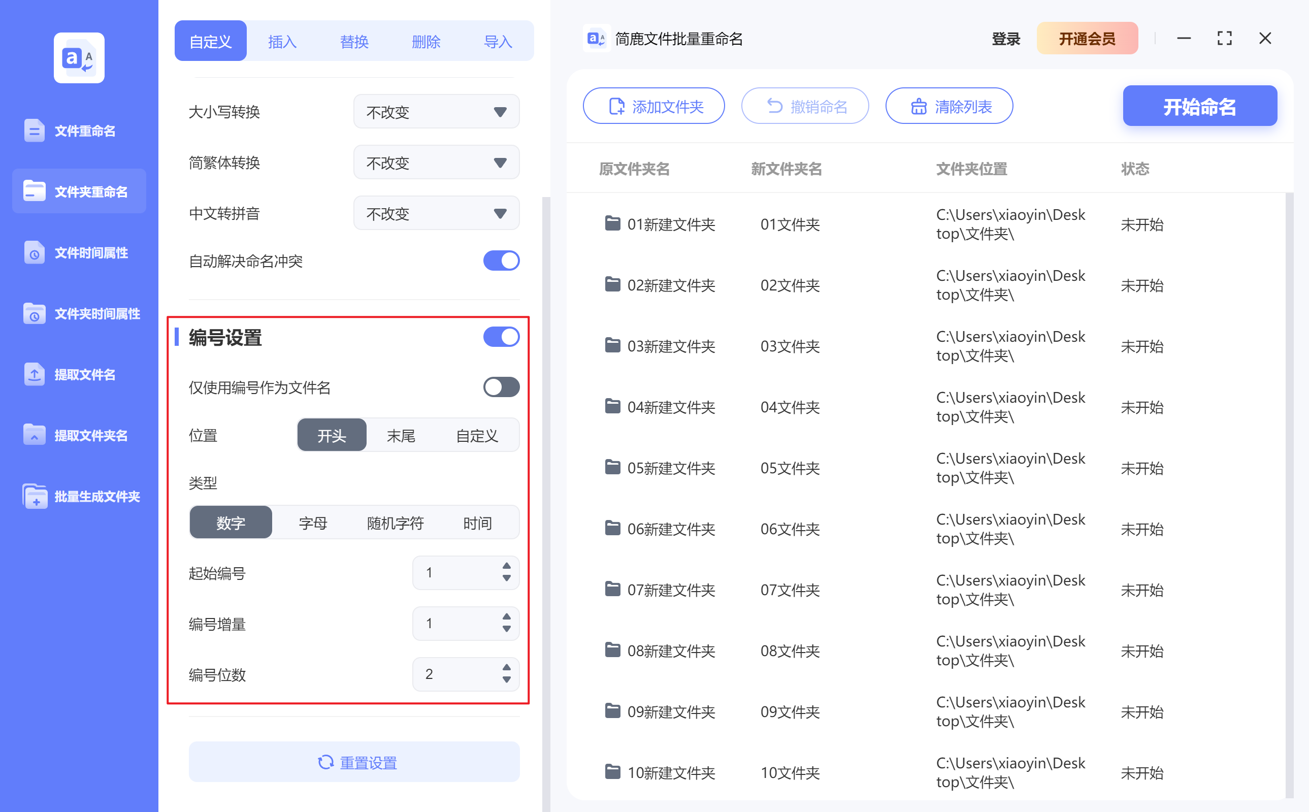Open the 大小写转换 dropdown
This screenshot has width=1309, height=812.
pyautogui.click(x=436, y=111)
